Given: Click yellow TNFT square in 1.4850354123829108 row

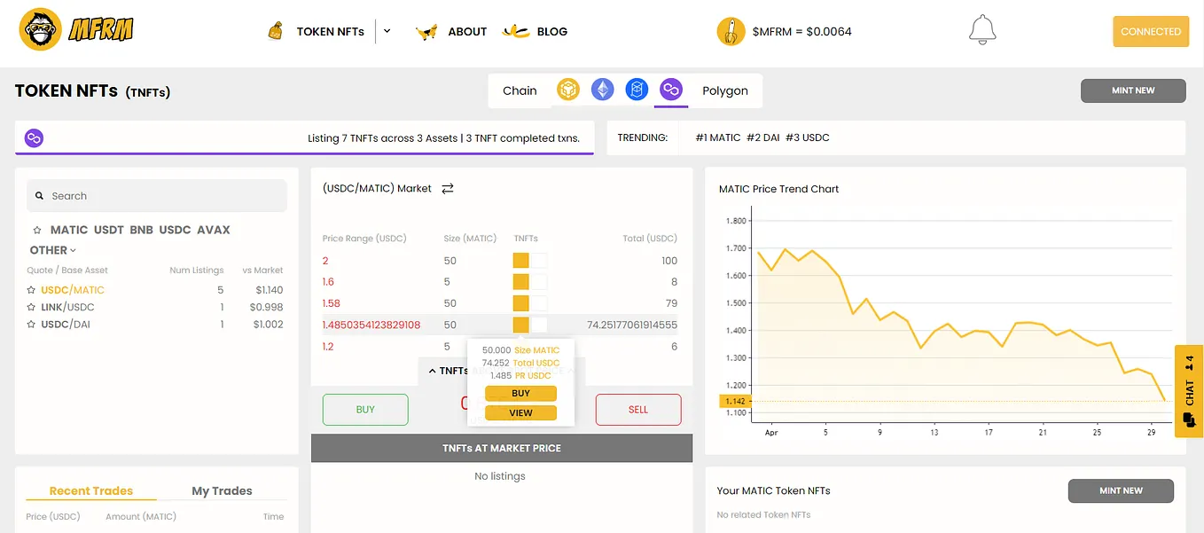Looking at the screenshot, I should [x=521, y=325].
